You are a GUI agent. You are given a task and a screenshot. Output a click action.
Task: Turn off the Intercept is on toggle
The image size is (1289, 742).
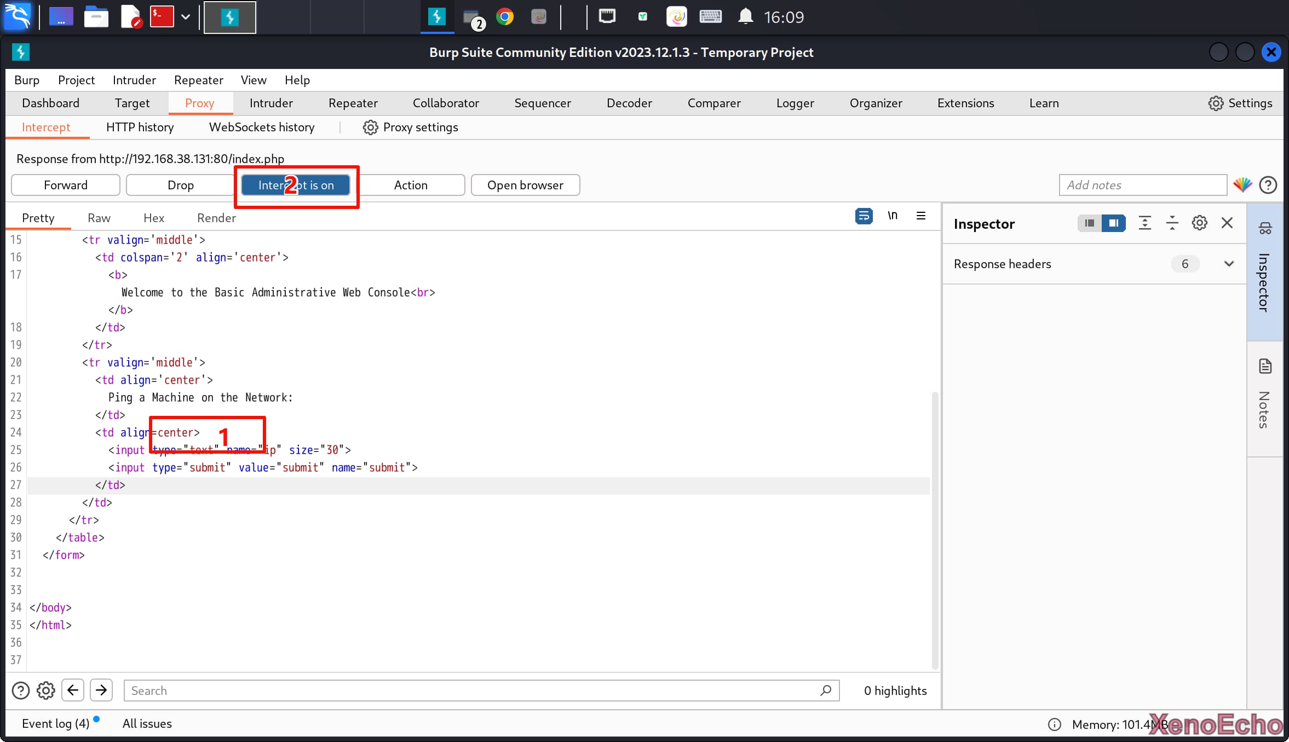tap(296, 185)
